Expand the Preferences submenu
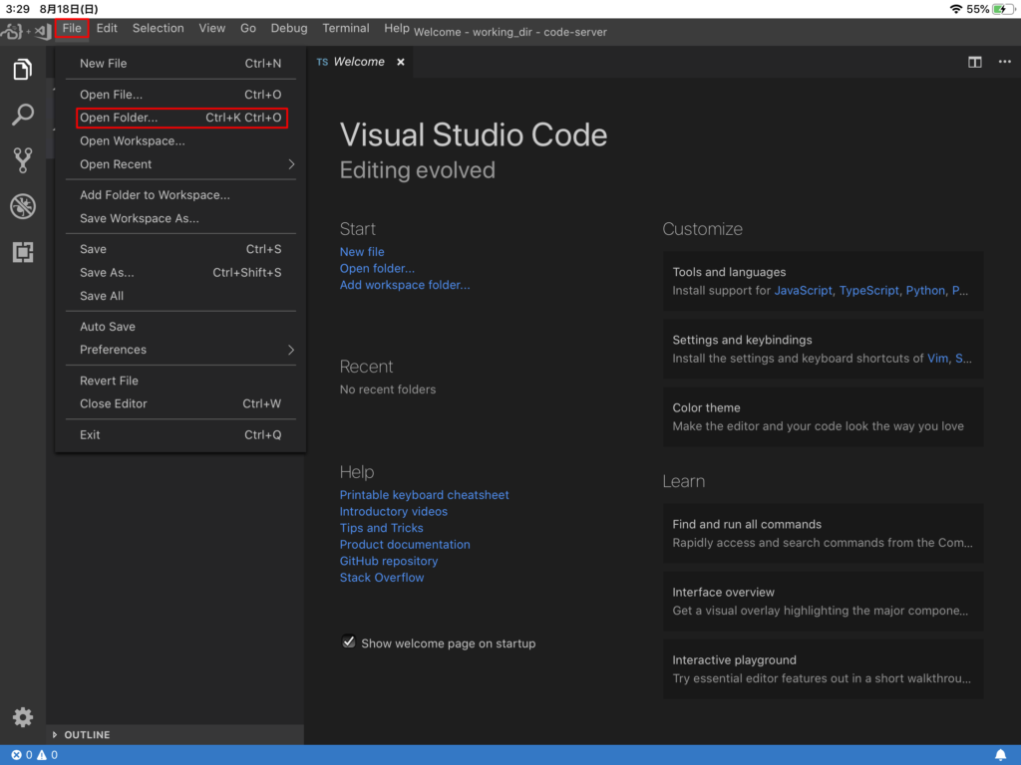1021x765 pixels. (x=181, y=350)
